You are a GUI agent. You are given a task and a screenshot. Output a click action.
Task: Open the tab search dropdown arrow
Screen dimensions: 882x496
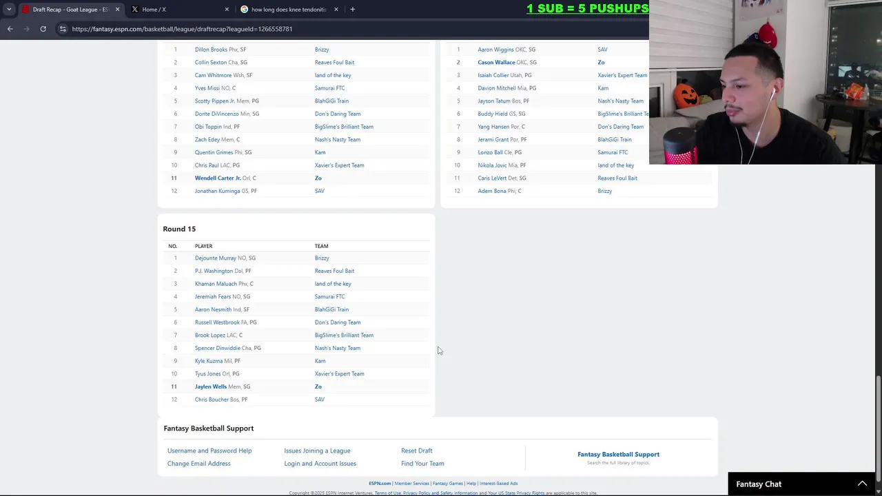pyautogui.click(x=9, y=10)
